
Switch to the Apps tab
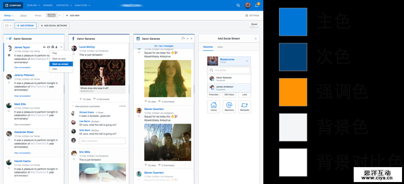click(220, 47)
